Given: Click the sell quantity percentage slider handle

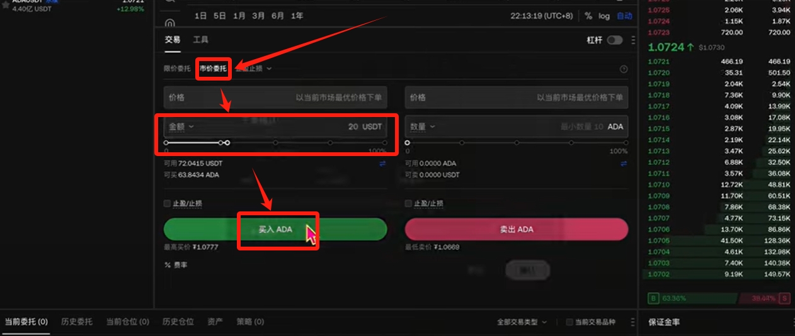Looking at the screenshot, I should point(408,143).
